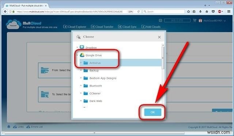The height and width of the screenshot is (136, 234).
Task: Expand the Dropbox tree node
Action: (x=77, y=47)
